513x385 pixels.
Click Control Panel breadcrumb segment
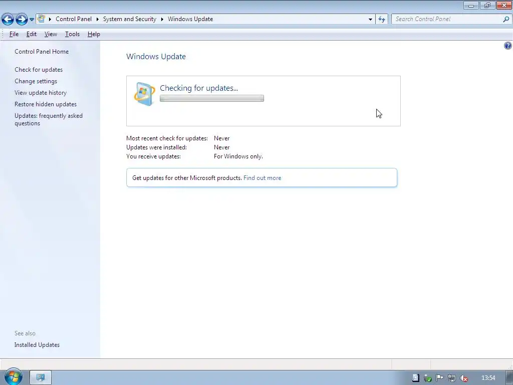tap(74, 19)
